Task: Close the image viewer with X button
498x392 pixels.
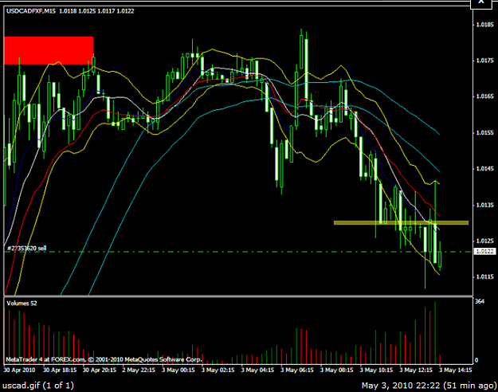Action: [x=481, y=3]
